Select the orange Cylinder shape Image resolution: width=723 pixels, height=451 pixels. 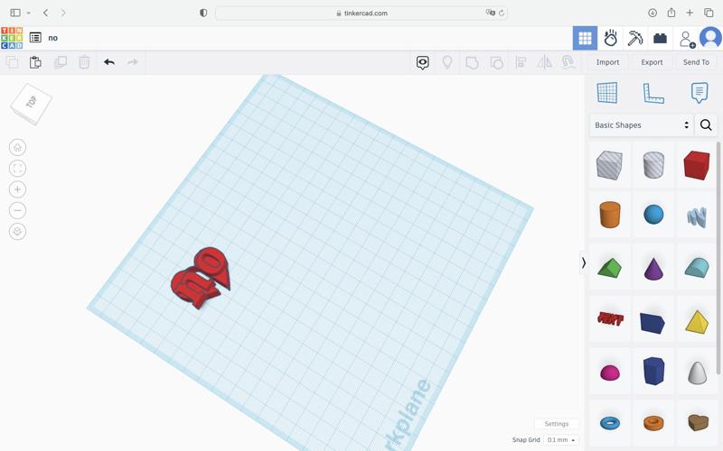tap(609, 215)
